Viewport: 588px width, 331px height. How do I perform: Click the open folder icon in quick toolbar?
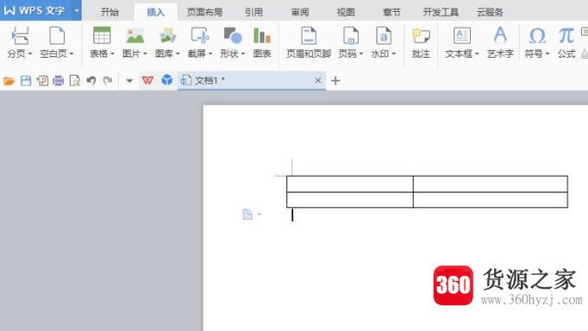(9, 80)
